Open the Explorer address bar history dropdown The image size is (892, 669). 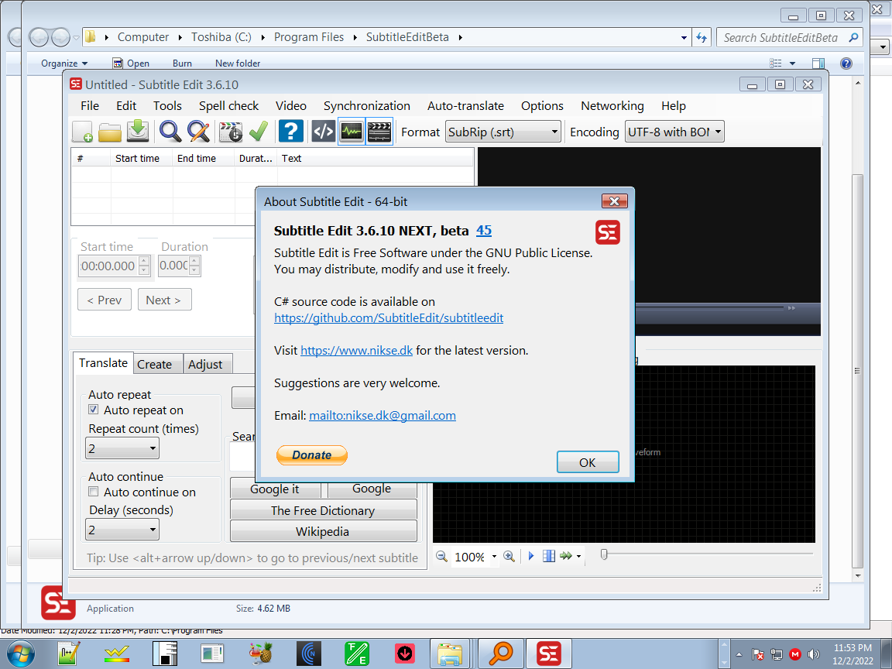point(684,37)
